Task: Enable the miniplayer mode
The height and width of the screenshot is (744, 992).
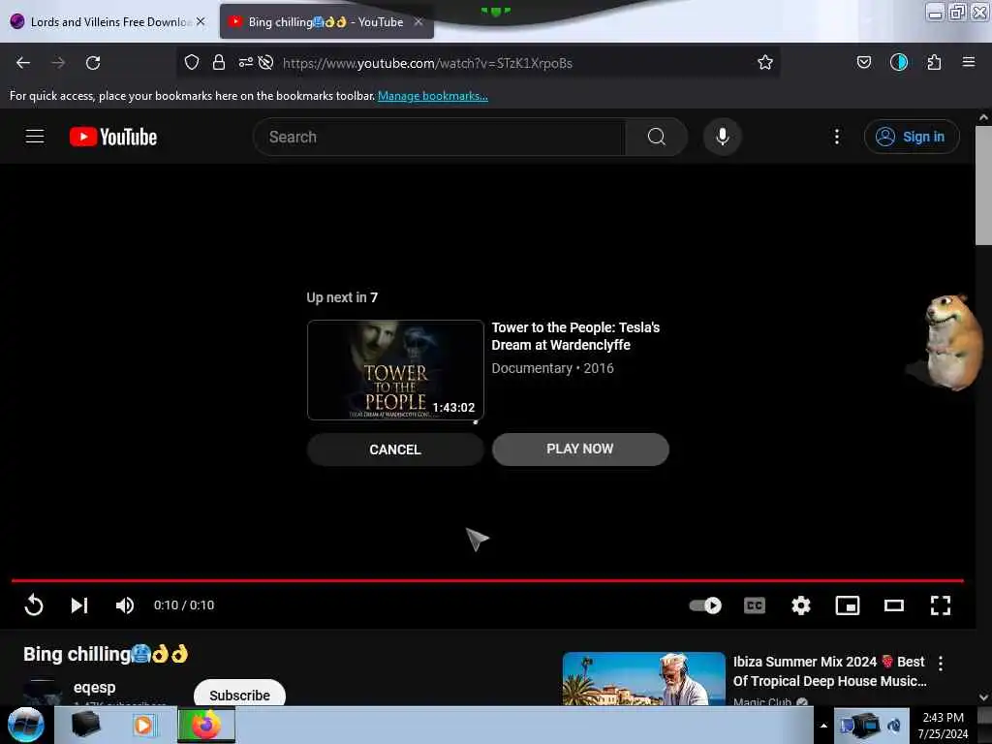Action: coord(847,605)
